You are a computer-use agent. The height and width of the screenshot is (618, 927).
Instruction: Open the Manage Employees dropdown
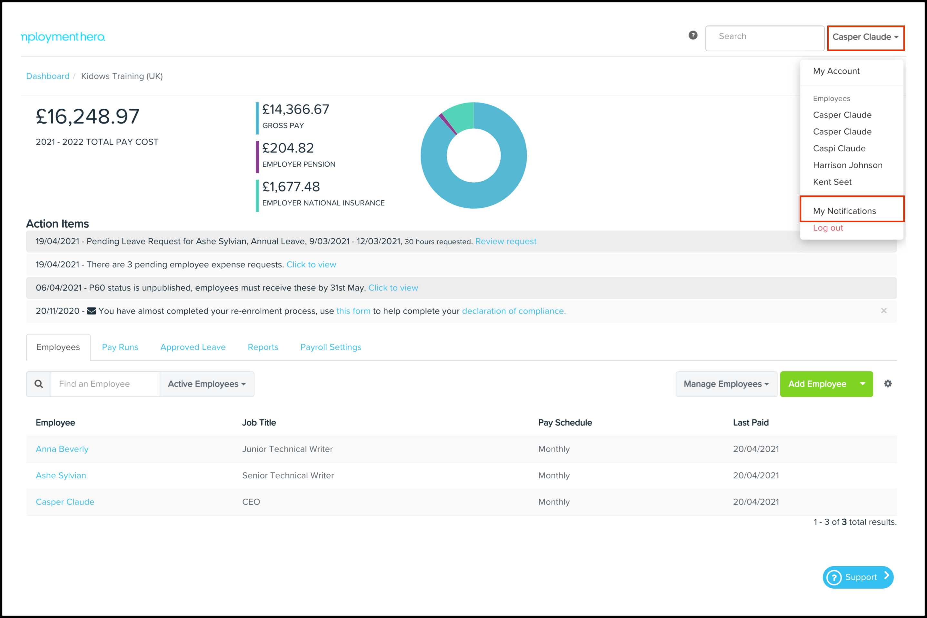tap(726, 384)
